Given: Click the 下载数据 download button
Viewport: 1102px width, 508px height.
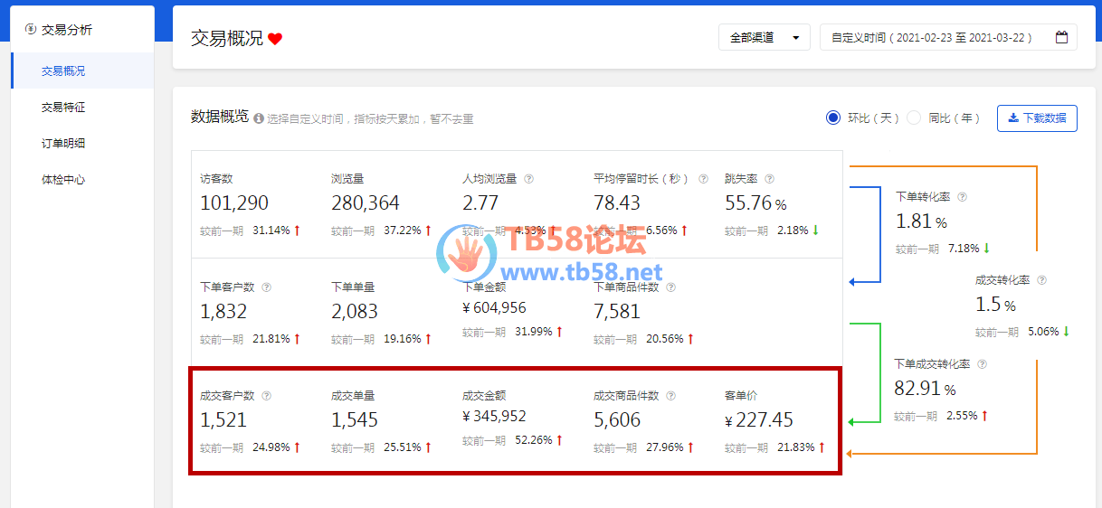Looking at the screenshot, I should [x=1037, y=118].
